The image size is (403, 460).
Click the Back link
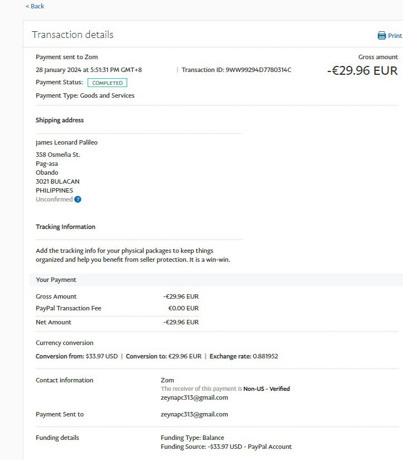point(35,6)
